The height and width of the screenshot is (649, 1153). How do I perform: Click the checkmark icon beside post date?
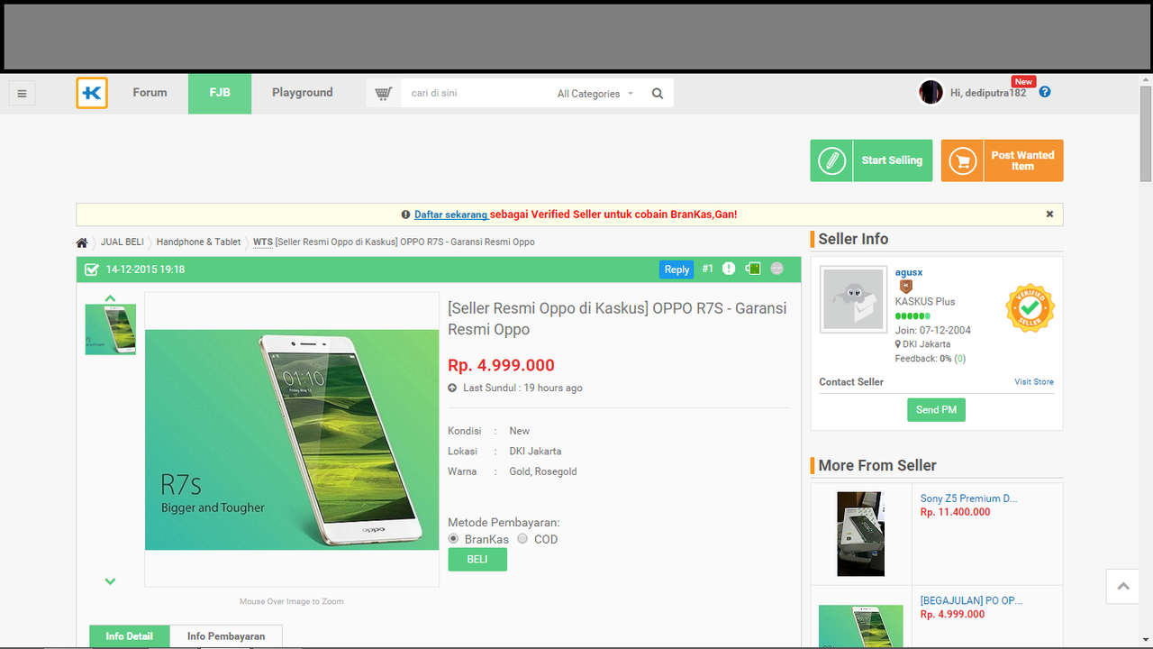pos(91,270)
